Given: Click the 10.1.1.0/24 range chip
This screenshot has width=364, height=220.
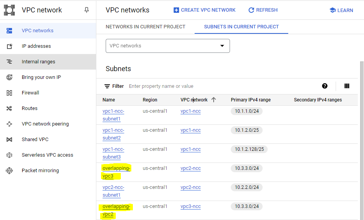Looking at the screenshot, I should (247, 111).
